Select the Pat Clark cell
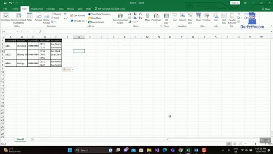The height and width of the screenshot is (154, 273). click(x=56, y=51)
